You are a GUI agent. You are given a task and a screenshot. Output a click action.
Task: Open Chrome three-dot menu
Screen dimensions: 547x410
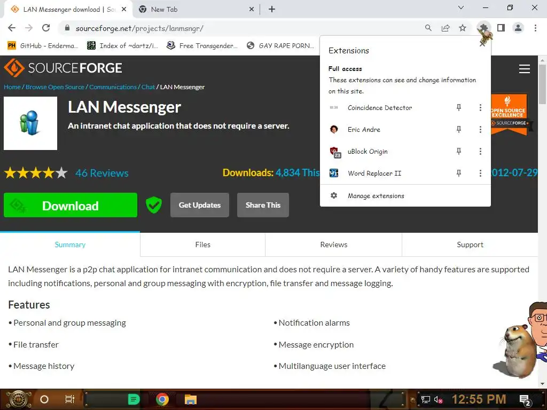535,28
